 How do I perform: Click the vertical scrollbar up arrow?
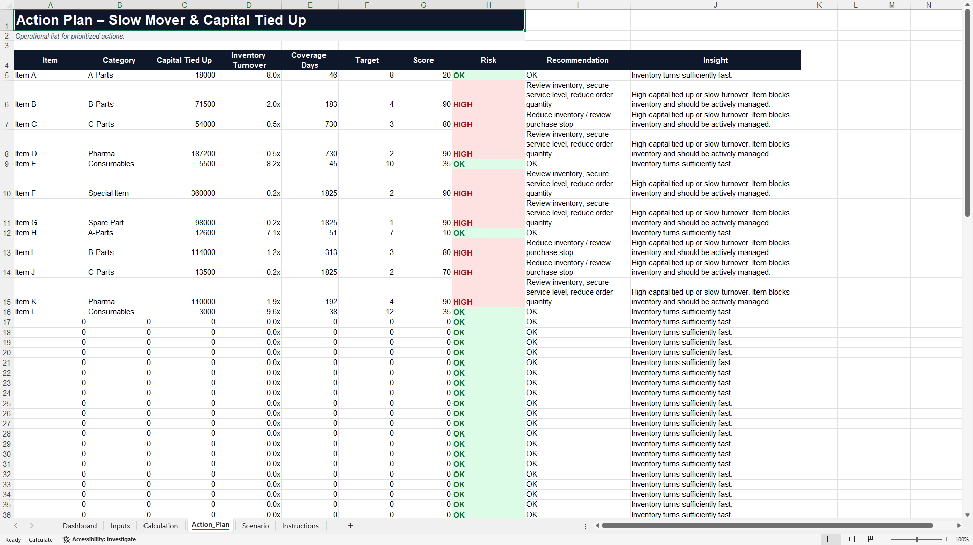click(967, 5)
